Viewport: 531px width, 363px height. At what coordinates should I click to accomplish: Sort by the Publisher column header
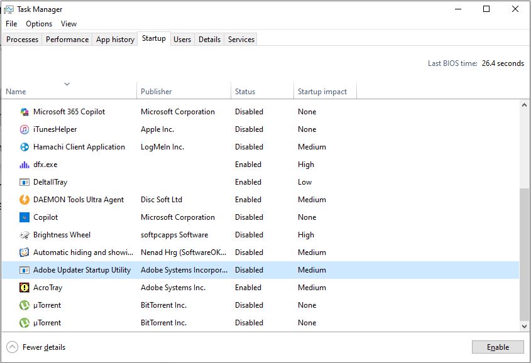[x=183, y=91]
